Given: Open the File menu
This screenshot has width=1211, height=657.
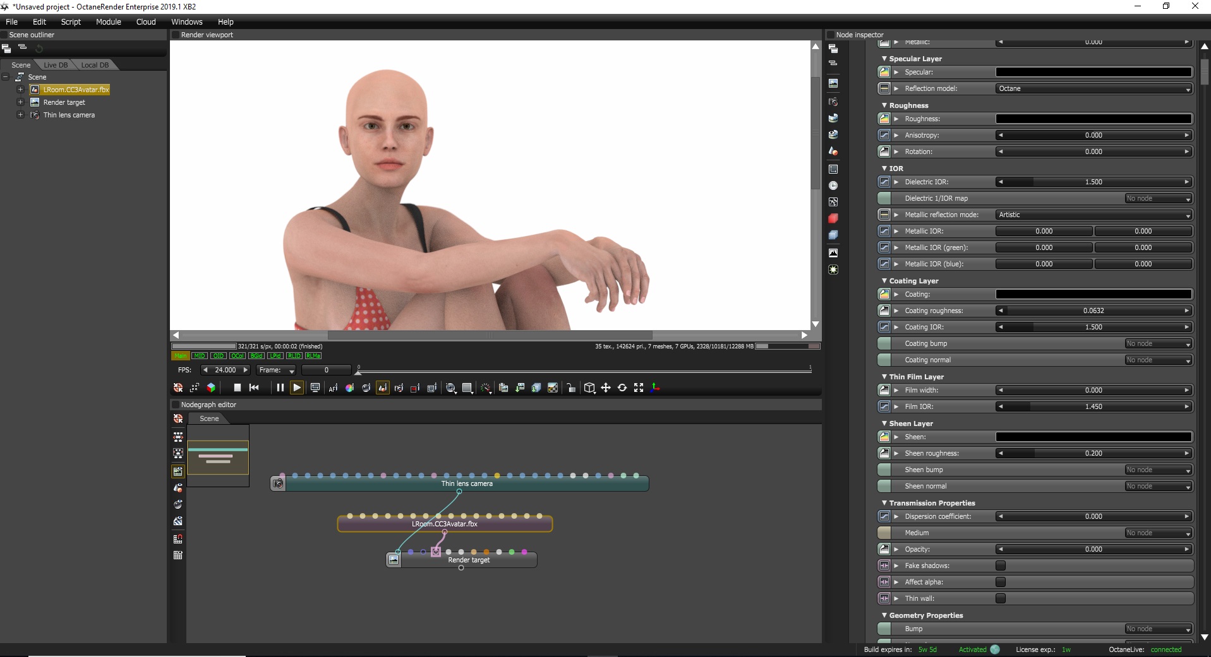Looking at the screenshot, I should pos(12,21).
